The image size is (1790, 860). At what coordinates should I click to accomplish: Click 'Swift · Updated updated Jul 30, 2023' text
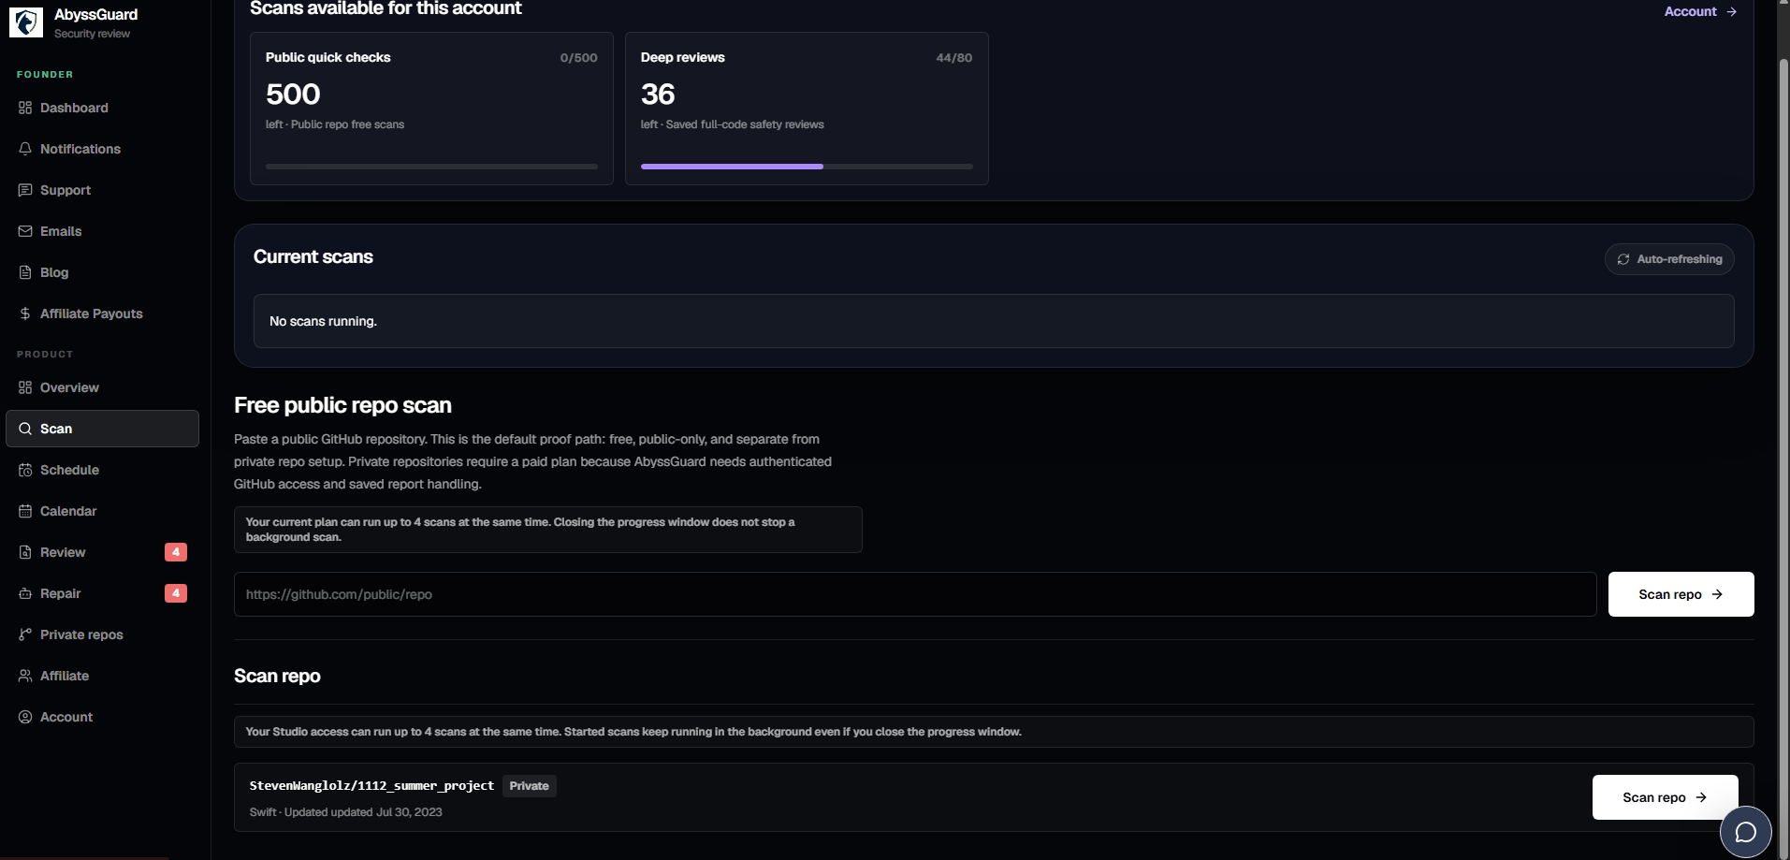[345, 812]
